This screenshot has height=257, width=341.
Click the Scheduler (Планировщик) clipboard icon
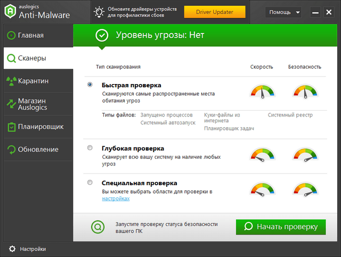[11, 127]
